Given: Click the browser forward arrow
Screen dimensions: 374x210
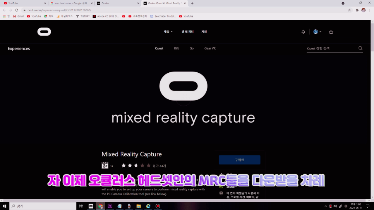Looking at the screenshot, I should (x=10, y=10).
